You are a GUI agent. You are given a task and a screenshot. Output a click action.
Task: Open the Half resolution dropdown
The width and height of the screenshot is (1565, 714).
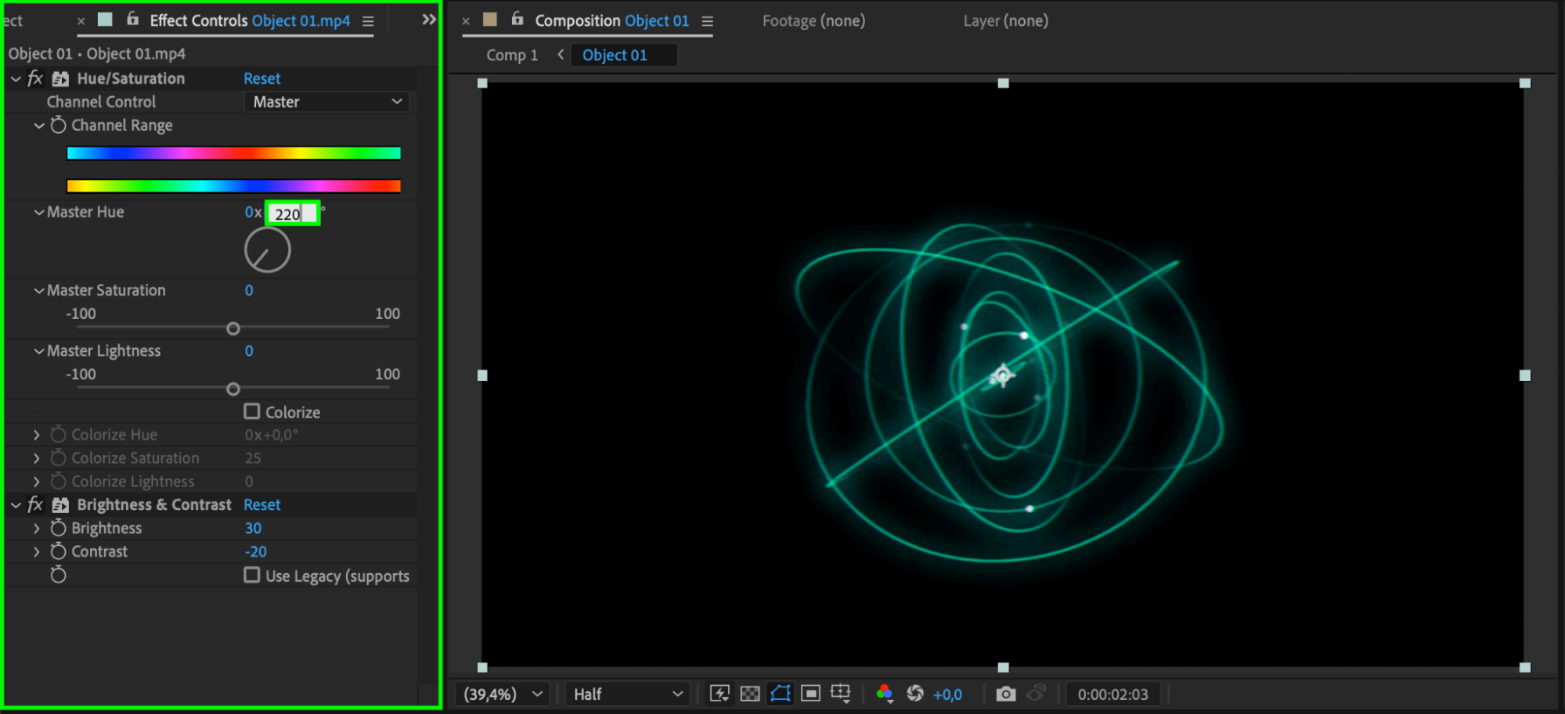coord(626,694)
